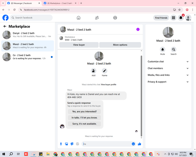Open the notifications bell in the header

pos(181,18)
